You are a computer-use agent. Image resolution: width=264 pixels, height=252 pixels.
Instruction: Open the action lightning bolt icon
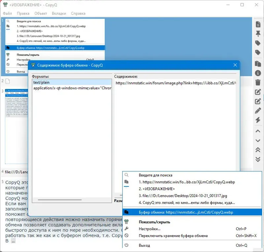[258, 120]
